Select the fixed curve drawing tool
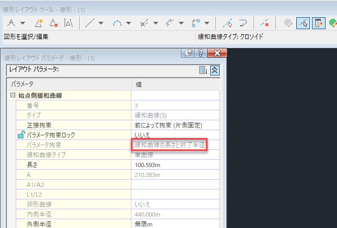 click(117, 23)
